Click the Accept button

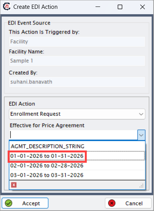25,203
